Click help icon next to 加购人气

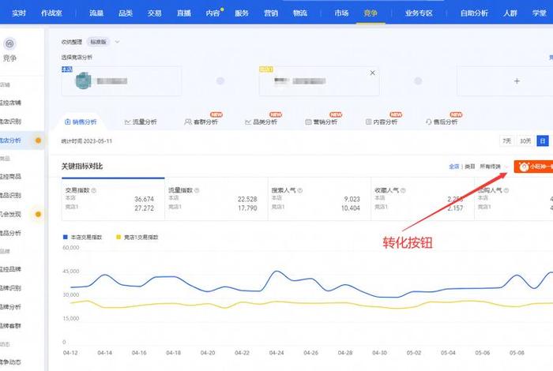click(x=506, y=190)
